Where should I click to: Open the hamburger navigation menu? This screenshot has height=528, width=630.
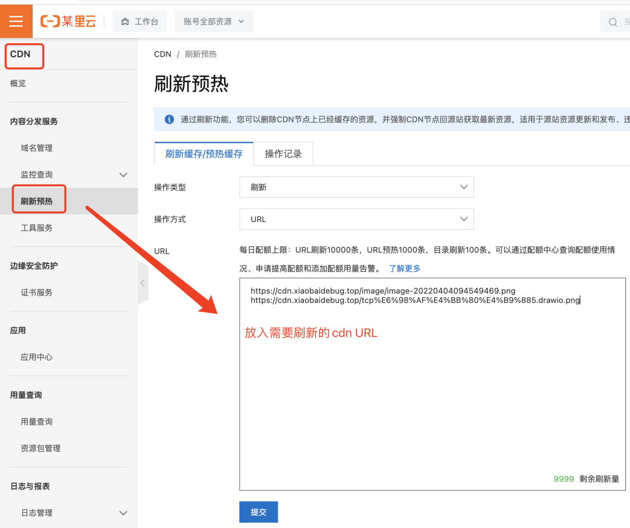tap(16, 21)
